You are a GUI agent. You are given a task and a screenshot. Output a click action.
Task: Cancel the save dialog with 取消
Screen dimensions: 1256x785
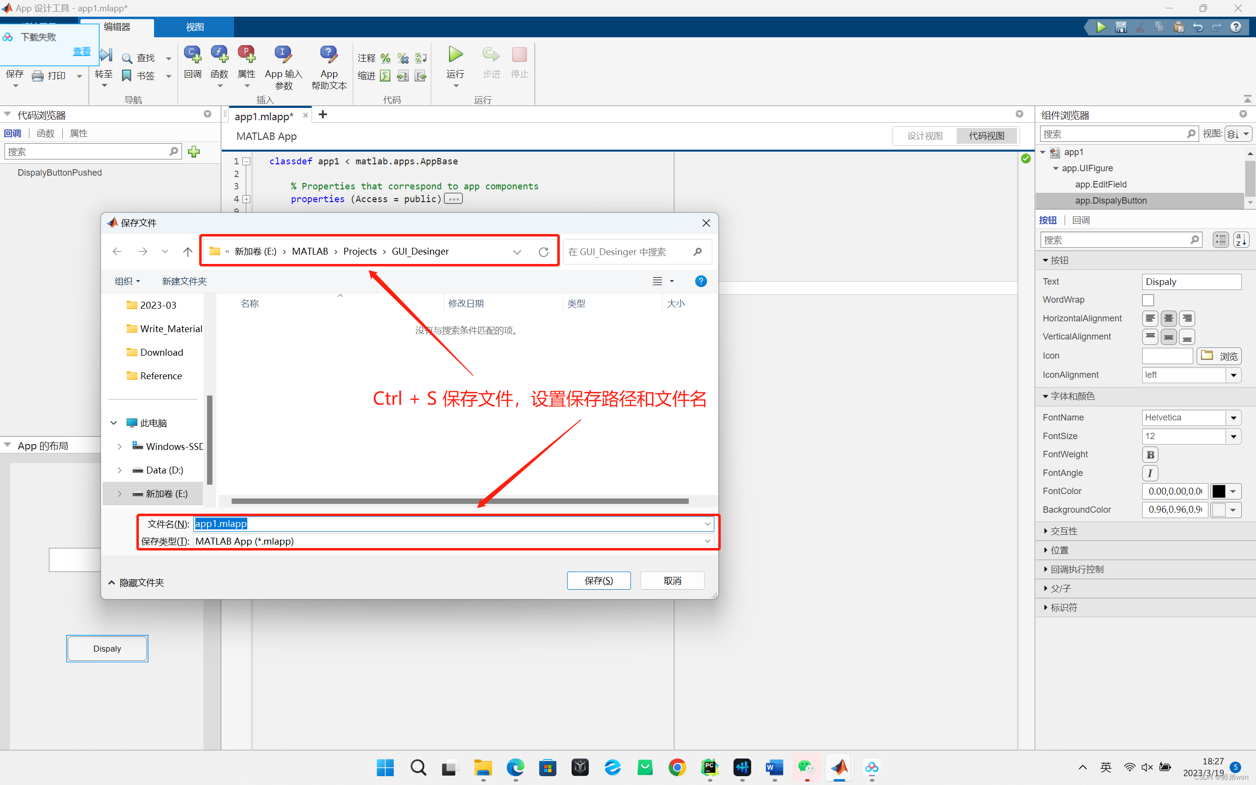(x=672, y=580)
